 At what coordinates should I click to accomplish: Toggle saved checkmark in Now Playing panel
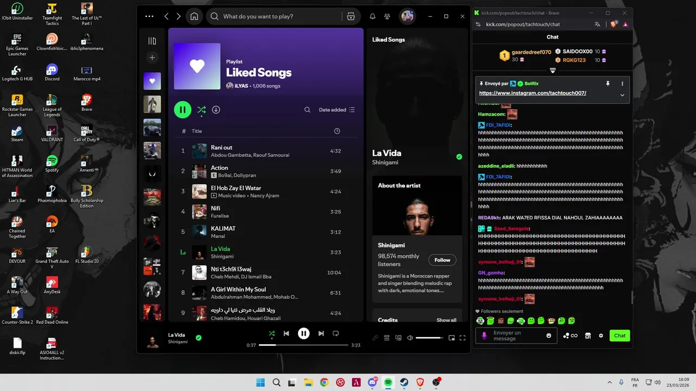(459, 157)
